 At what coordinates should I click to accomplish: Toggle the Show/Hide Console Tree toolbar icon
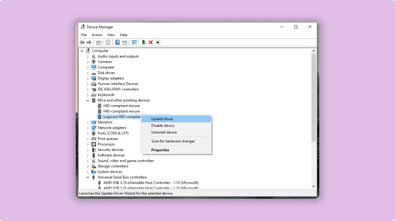coord(98,43)
